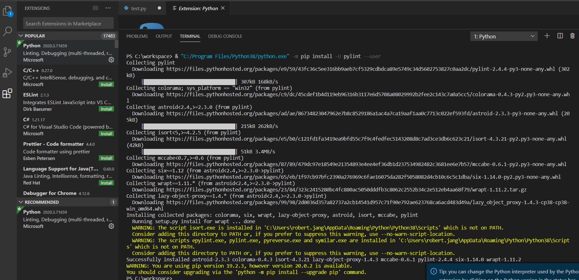579x280 pixels.
Task: Install the C/C++ extension
Action: click(x=106, y=84)
